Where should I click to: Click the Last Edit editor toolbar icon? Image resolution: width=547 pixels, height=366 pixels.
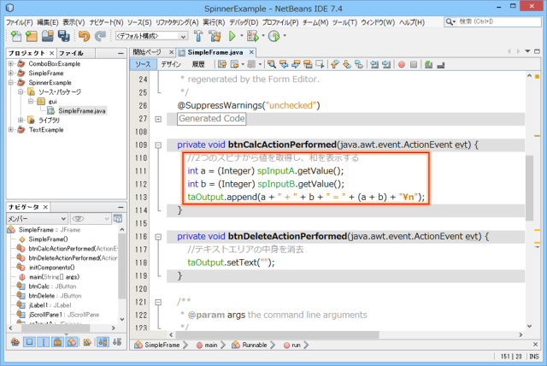click(222, 64)
